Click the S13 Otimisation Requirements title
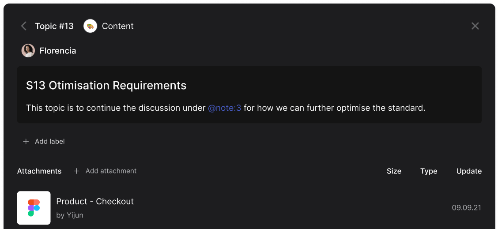This screenshot has width=498, height=229. pos(106,86)
